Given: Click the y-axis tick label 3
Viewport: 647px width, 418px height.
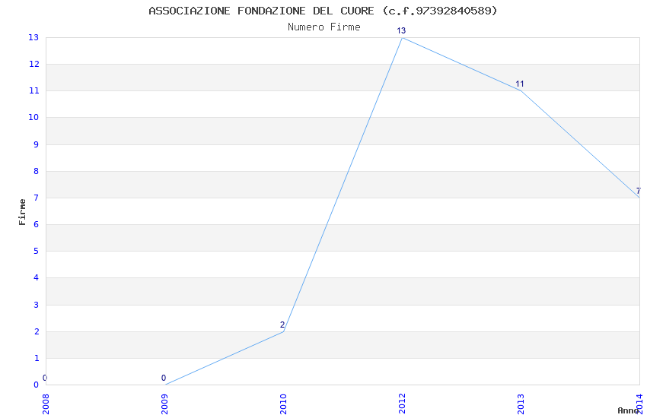Looking at the screenshot, I should [x=37, y=305].
